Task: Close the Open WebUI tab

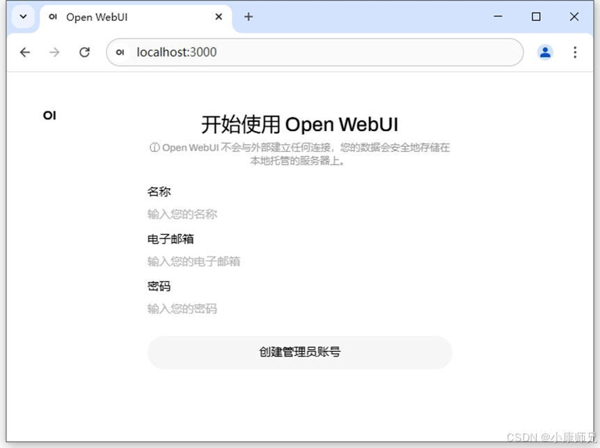Action: pos(218,17)
